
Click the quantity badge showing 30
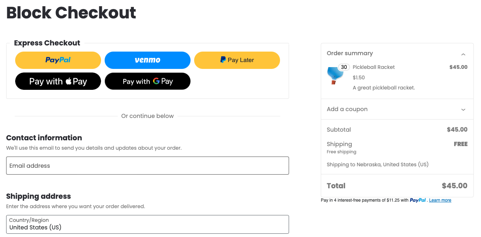(344, 67)
